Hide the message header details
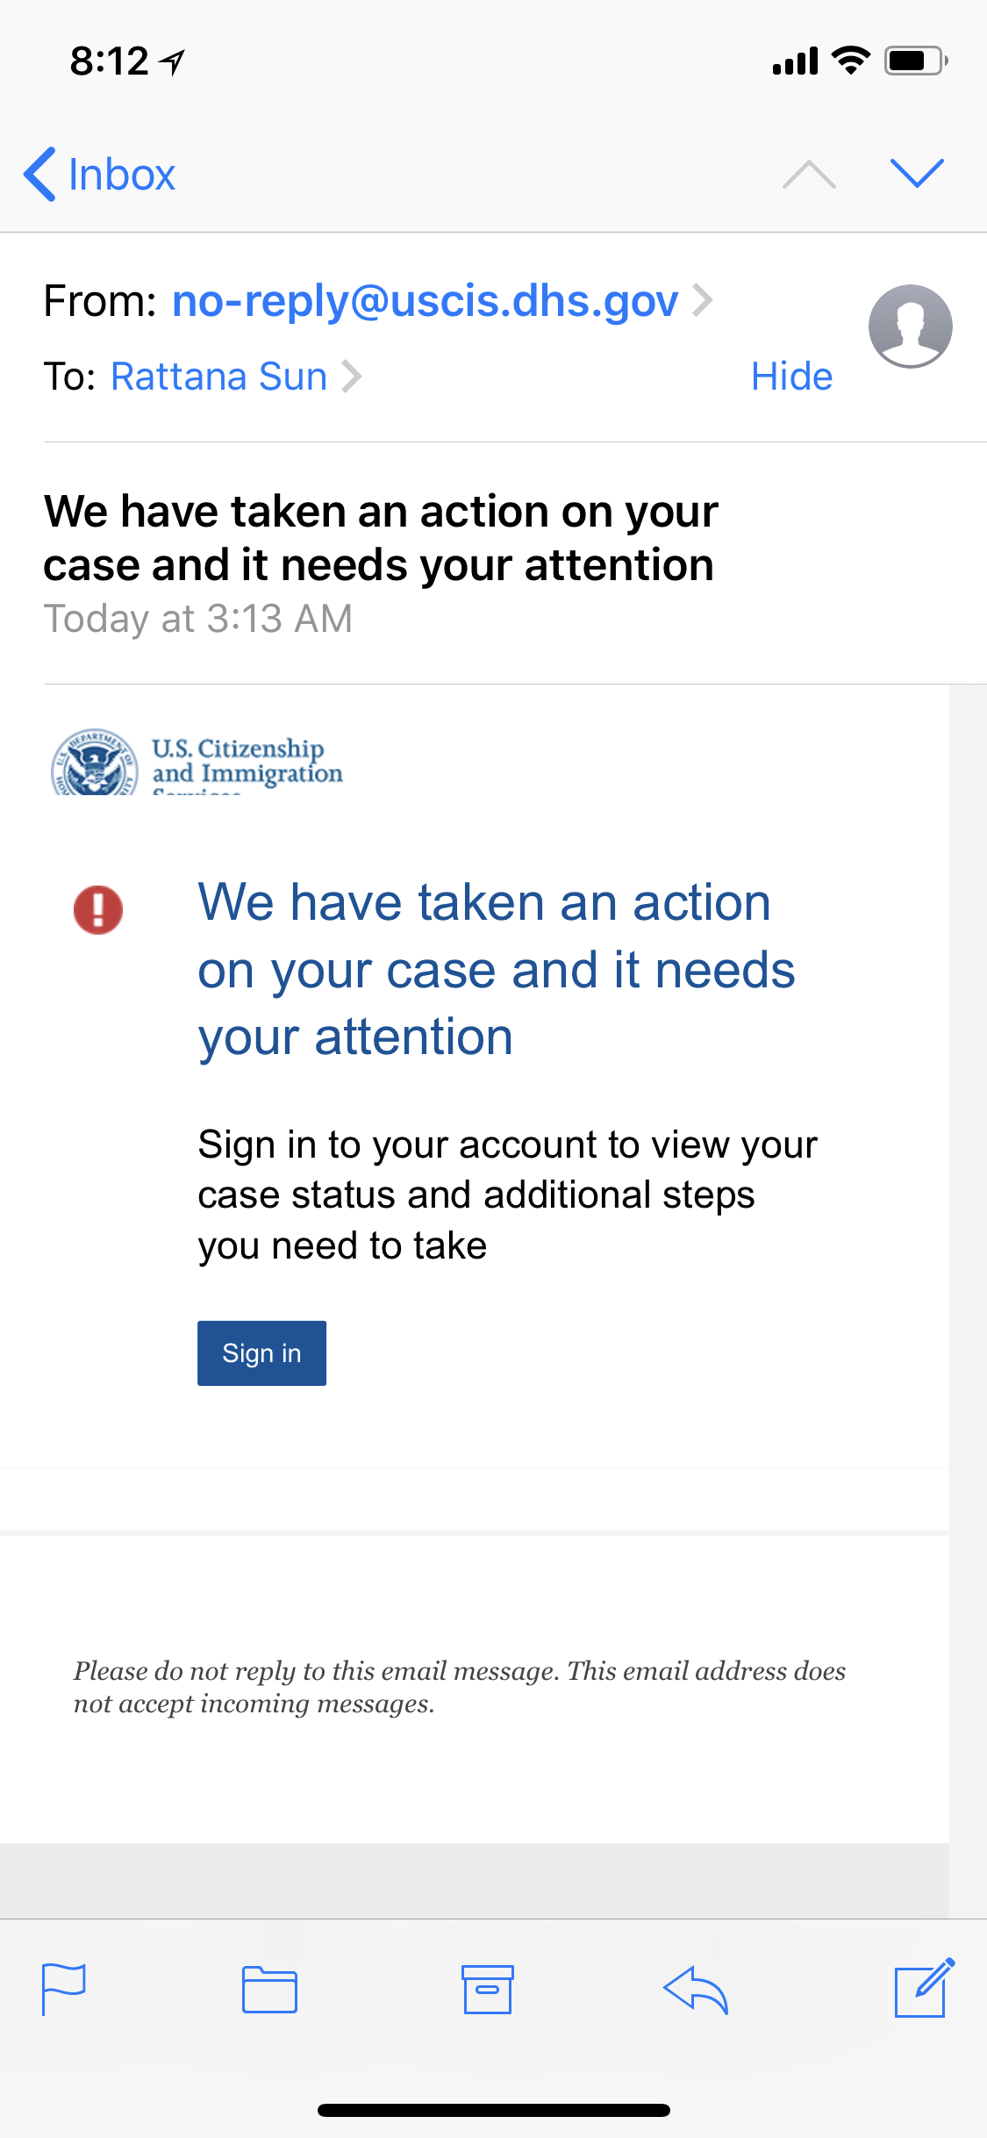The image size is (987, 2138). (x=791, y=377)
